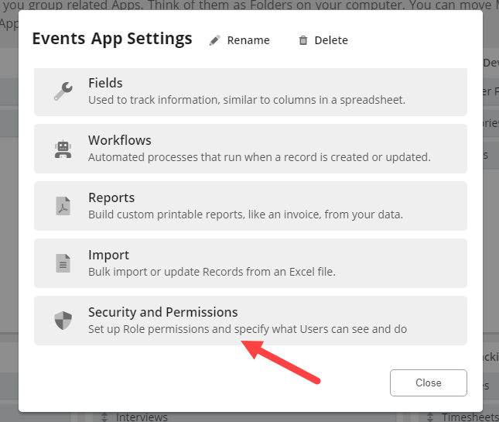This screenshot has width=499, height=422.
Task: Select the Timesheets app in the background
Action: point(470,417)
